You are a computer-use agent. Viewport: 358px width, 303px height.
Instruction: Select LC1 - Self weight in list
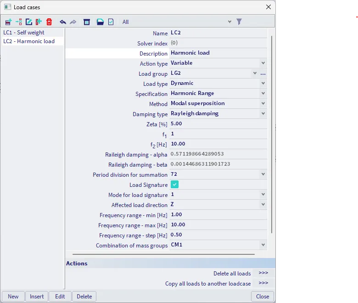24,33
